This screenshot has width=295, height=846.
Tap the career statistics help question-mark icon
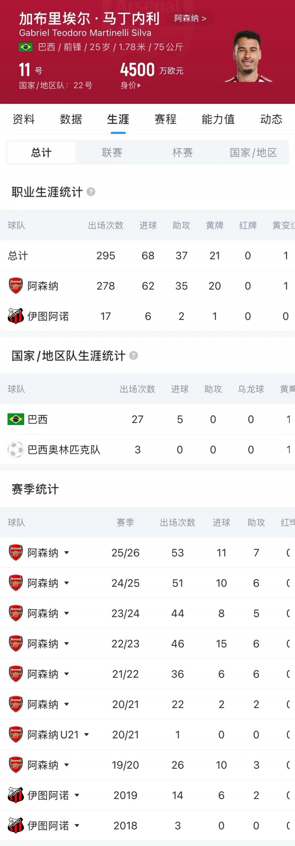tap(91, 192)
